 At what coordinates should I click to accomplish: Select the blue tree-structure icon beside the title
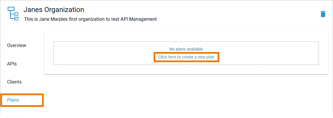[12, 13]
